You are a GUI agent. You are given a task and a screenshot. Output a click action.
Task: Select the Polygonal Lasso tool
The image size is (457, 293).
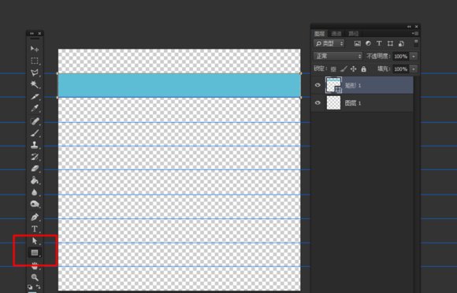(35, 72)
